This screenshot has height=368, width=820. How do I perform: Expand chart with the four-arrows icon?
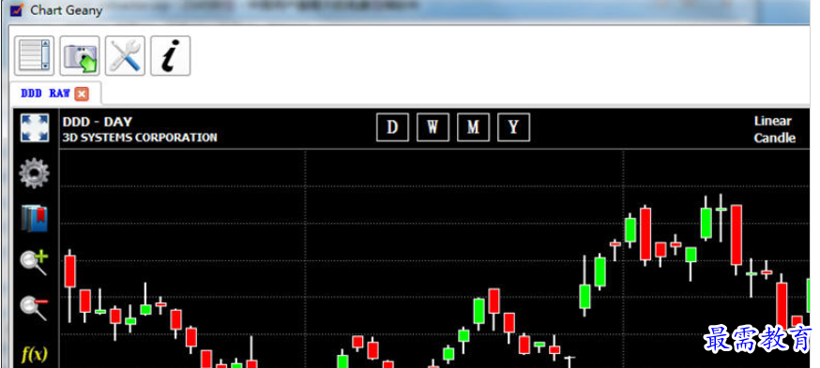pos(35,127)
